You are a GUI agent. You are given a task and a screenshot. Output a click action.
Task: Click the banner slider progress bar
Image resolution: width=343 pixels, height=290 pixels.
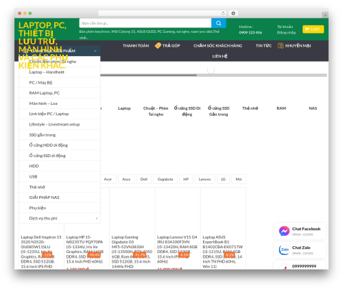pos(213,75)
